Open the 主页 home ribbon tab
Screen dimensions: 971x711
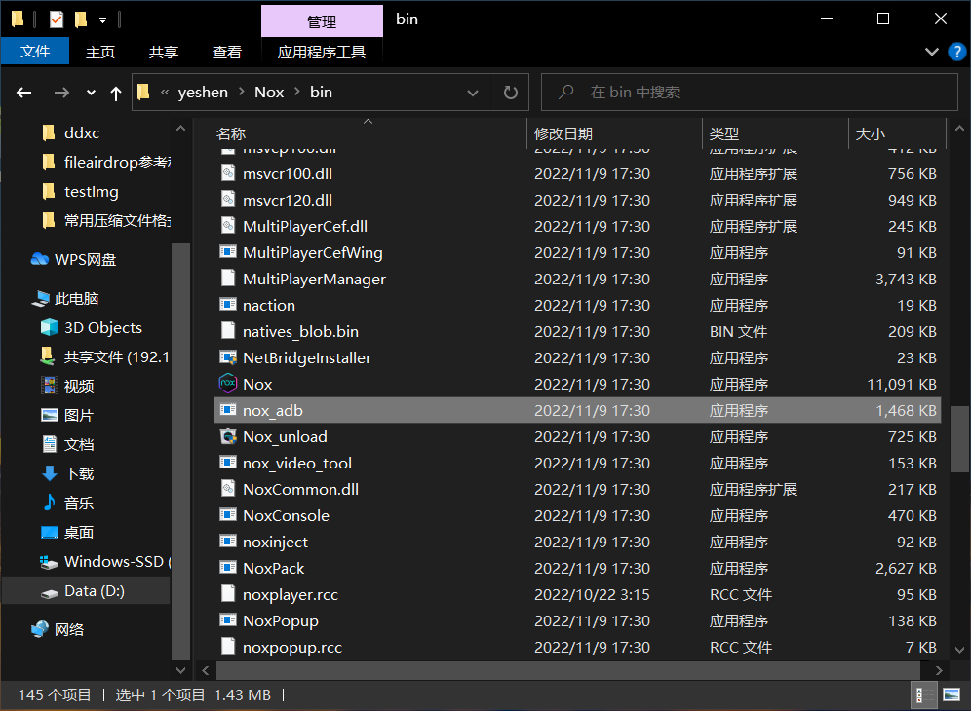pyautogui.click(x=100, y=52)
